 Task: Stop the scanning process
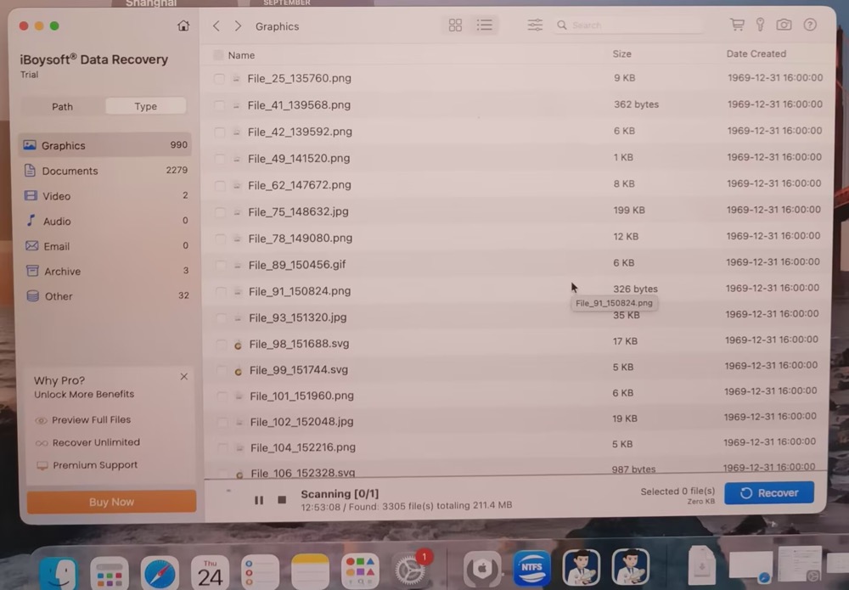[x=282, y=500]
